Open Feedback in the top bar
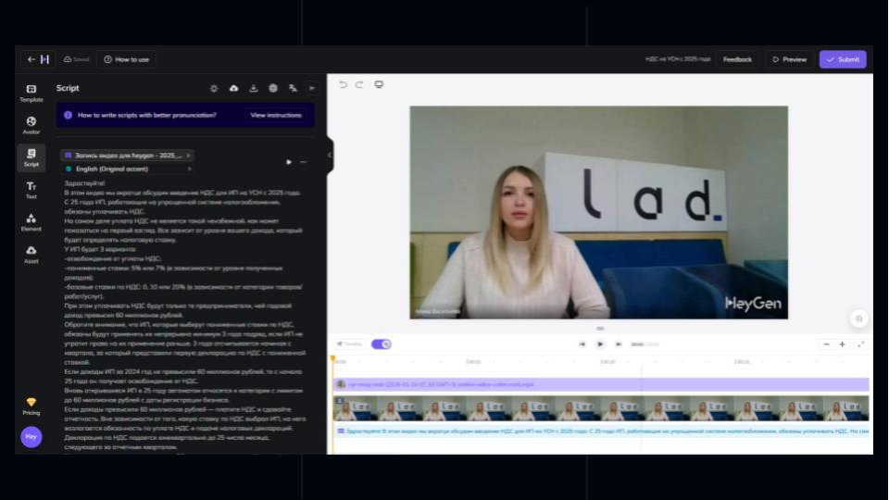This screenshot has height=500, width=889. point(737,59)
